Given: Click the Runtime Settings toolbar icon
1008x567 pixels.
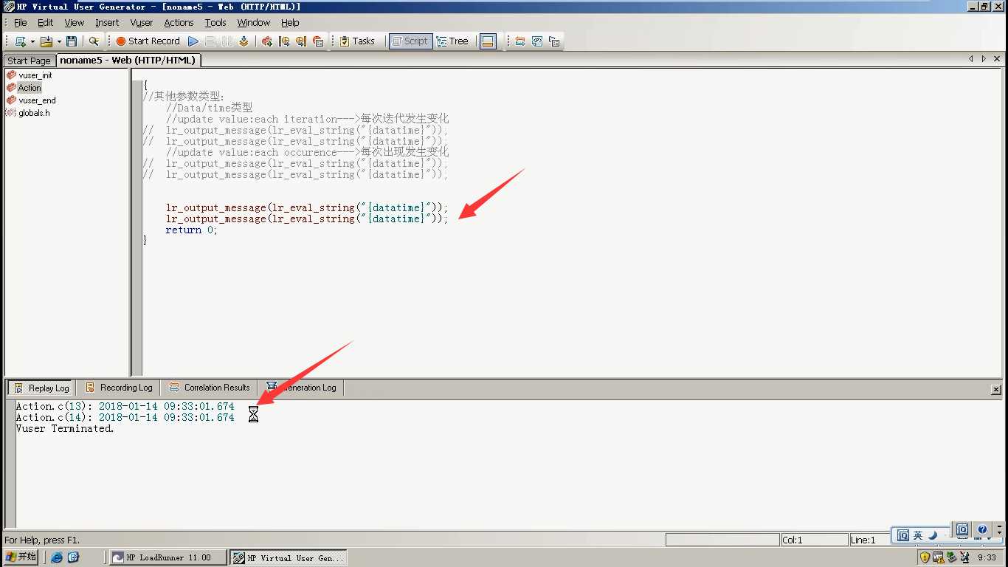Looking at the screenshot, I should click(x=520, y=41).
